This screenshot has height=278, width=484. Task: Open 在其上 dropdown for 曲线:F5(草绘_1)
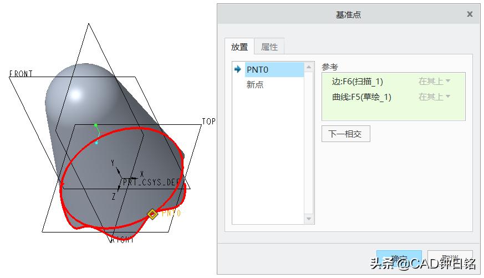(x=434, y=97)
